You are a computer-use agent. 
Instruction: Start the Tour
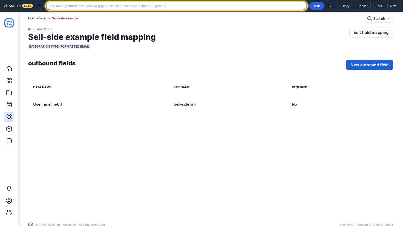379,6
